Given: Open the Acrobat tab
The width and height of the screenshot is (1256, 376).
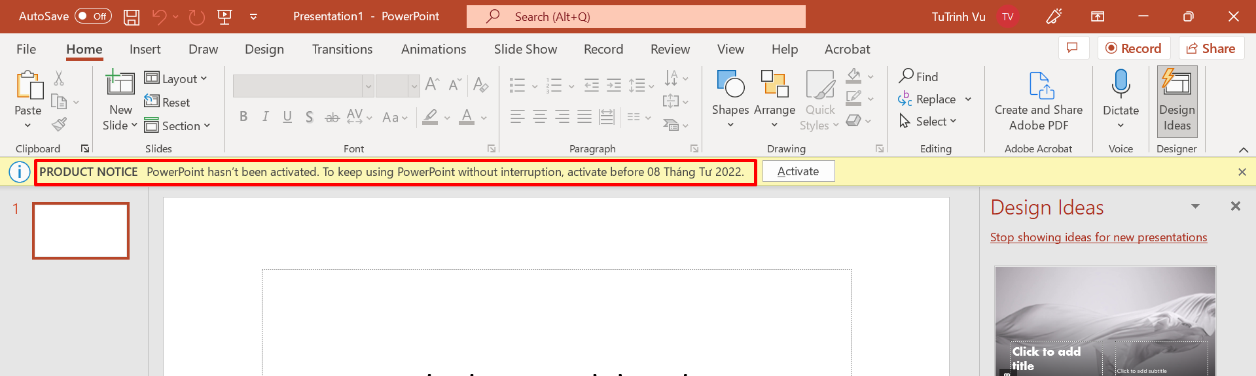Looking at the screenshot, I should (847, 49).
